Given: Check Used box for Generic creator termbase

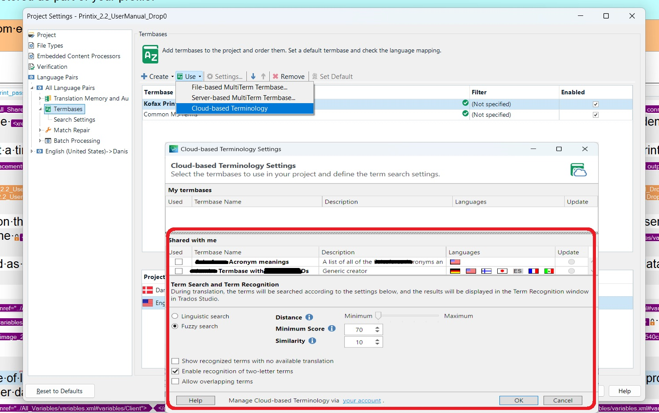Looking at the screenshot, I should click(179, 271).
